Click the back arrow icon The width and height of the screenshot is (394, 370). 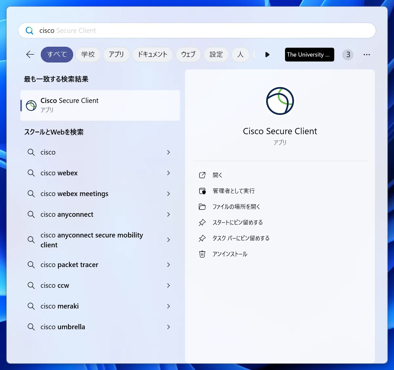30,55
